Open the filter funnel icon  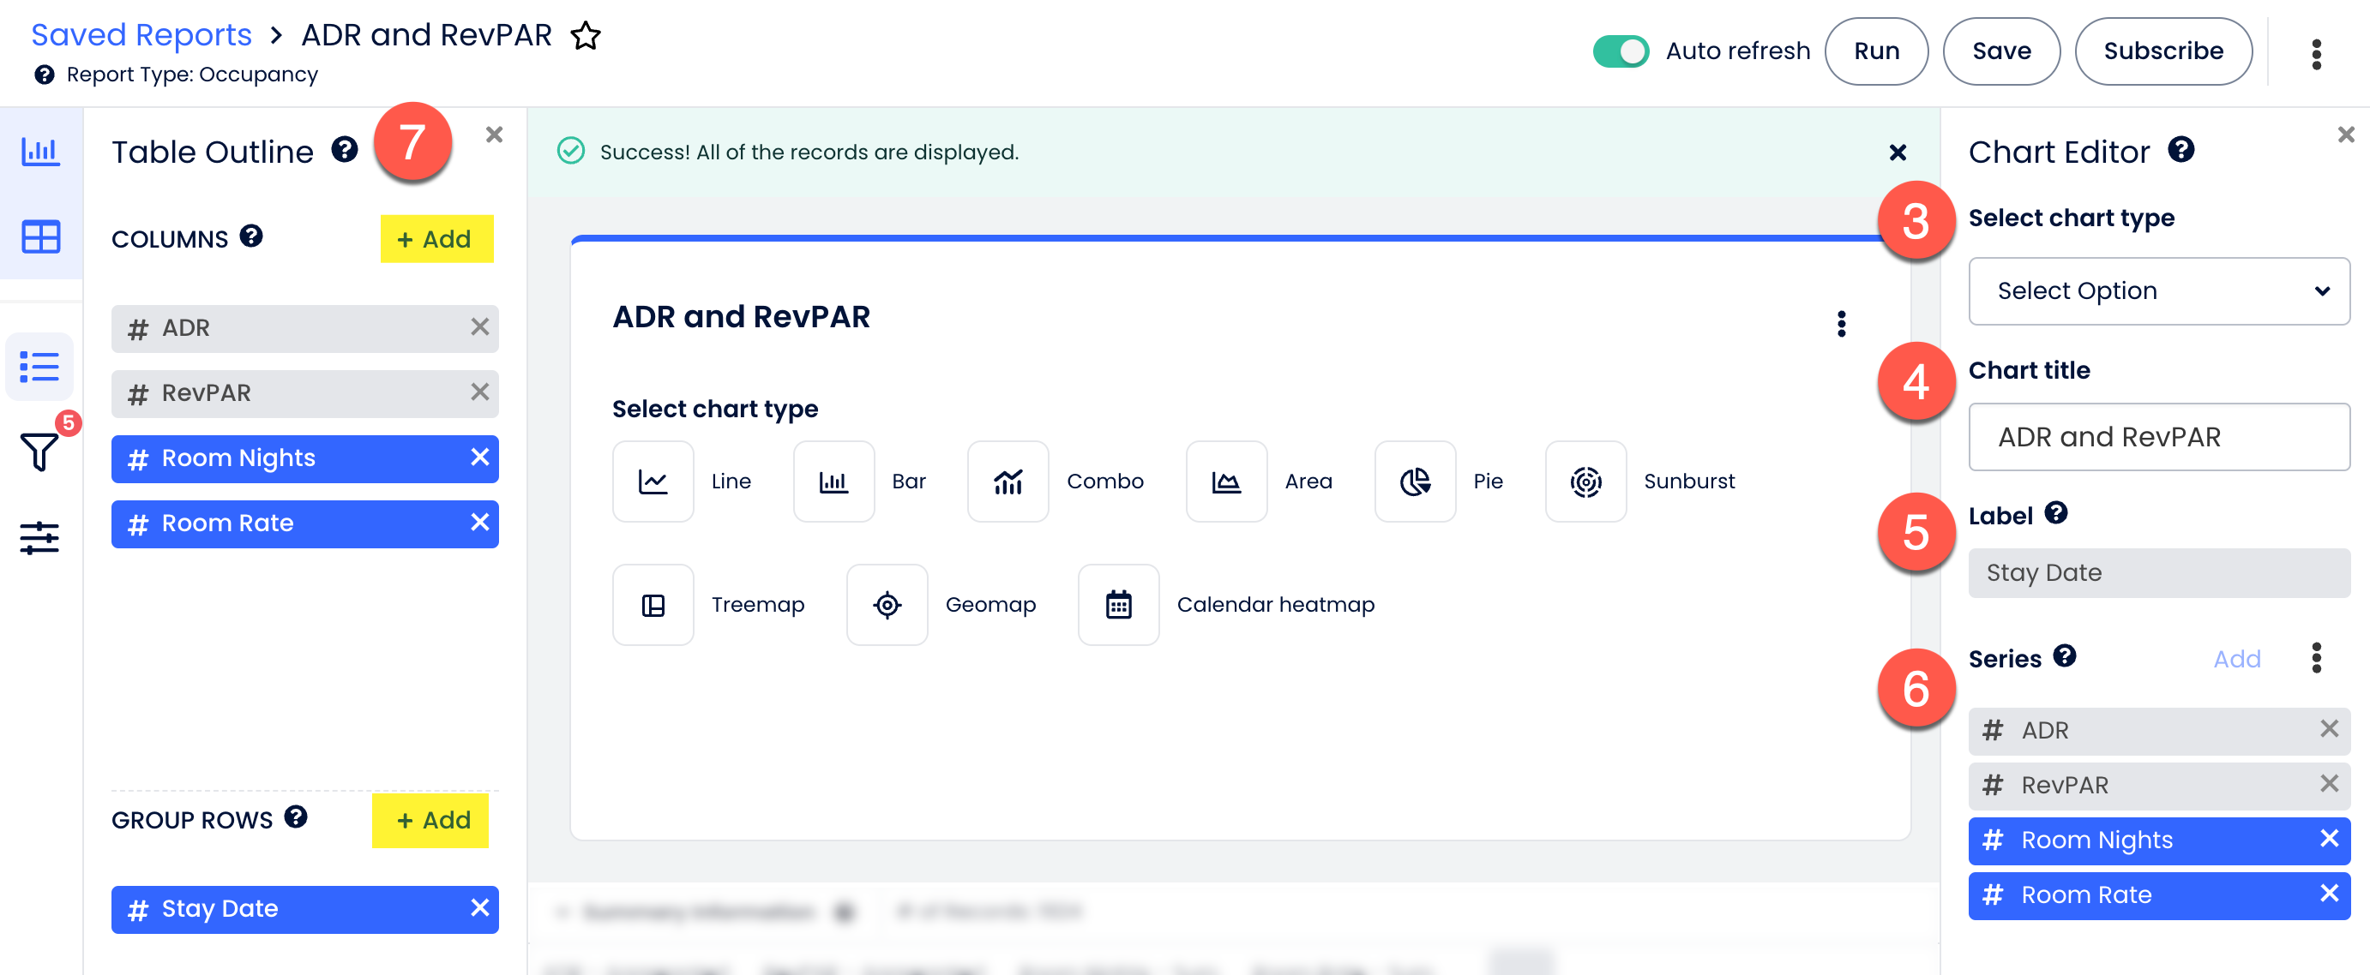pyautogui.click(x=40, y=451)
